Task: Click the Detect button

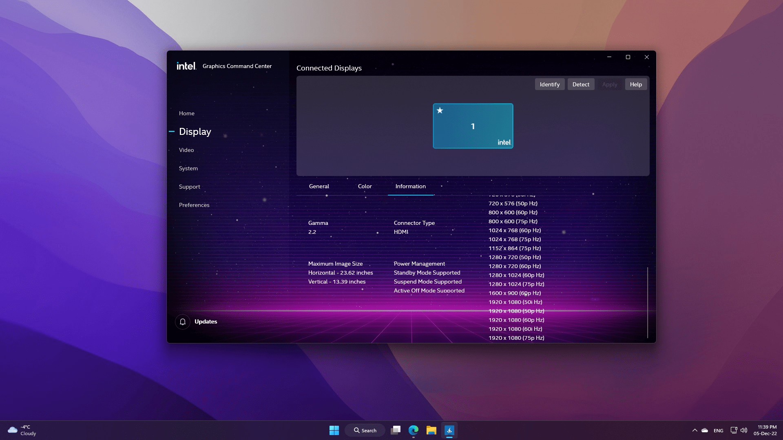Action: [581, 84]
